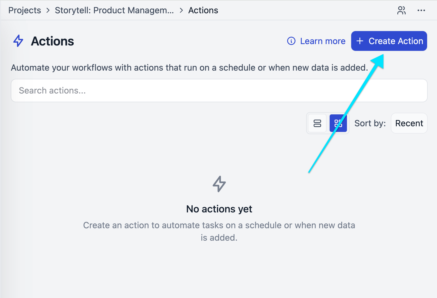
Task: Open the Learn more link
Action: coord(323,41)
